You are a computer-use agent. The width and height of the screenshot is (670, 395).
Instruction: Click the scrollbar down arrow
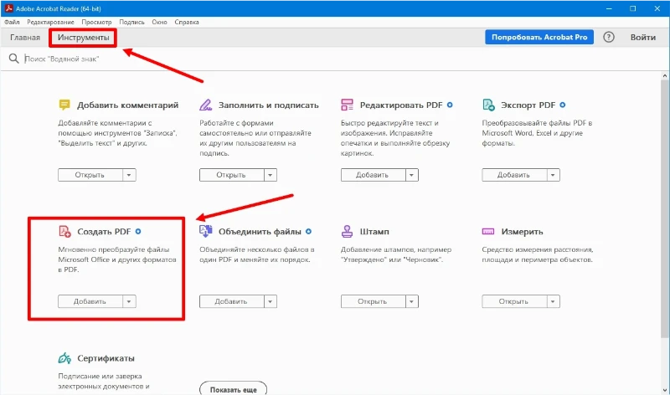pyautogui.click(x=665, y=390)
